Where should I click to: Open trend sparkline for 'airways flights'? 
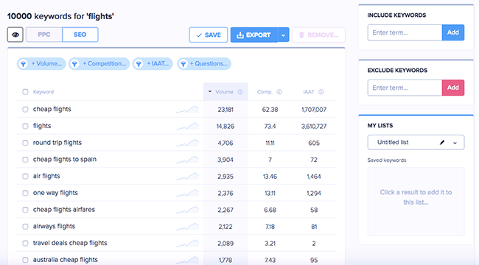(x=188, y=227)
